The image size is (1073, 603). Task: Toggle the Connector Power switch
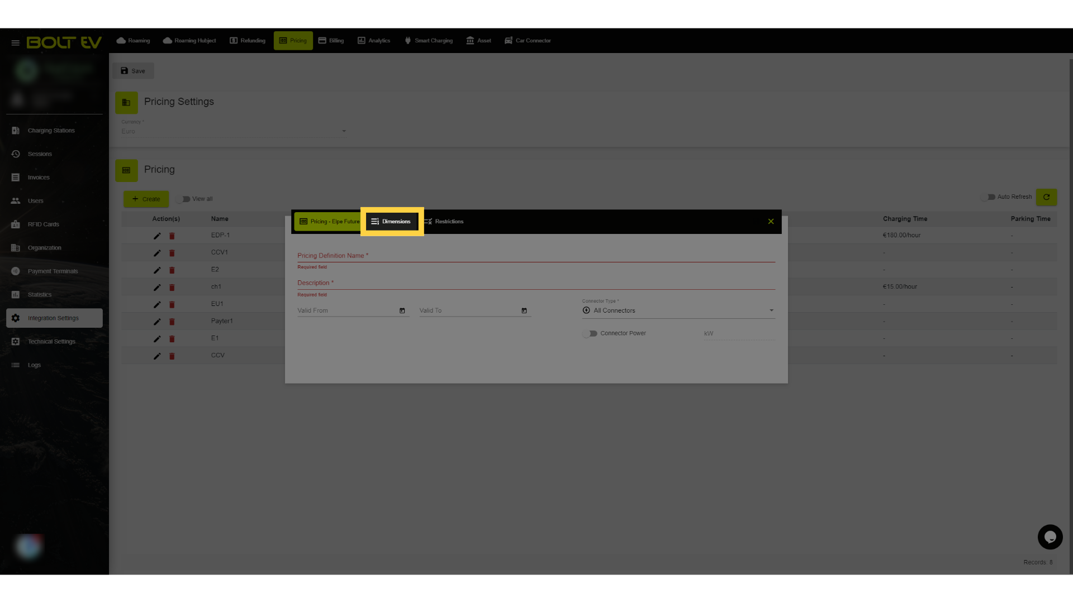pos(590,333)
